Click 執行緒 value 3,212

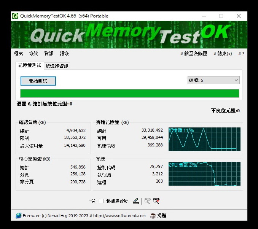158,174
